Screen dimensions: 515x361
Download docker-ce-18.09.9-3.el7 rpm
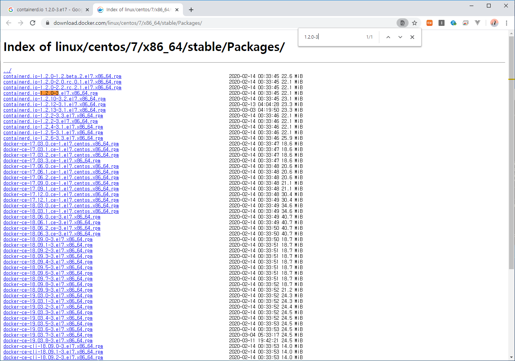(x=48, y=290)
